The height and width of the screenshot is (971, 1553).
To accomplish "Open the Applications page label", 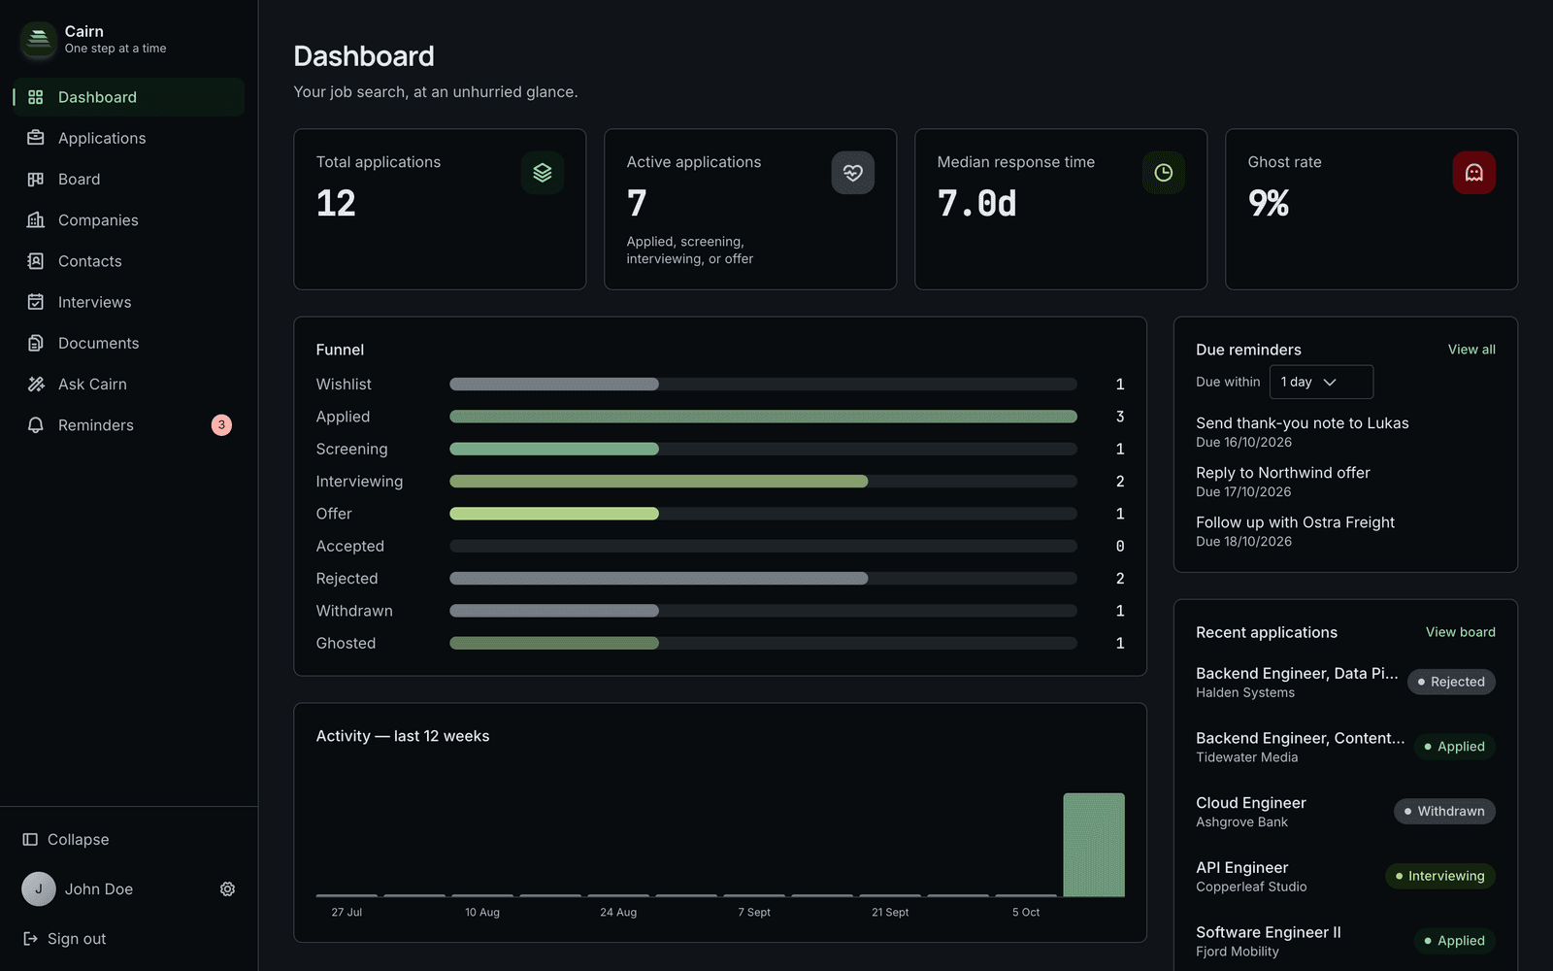I will 102,138.
